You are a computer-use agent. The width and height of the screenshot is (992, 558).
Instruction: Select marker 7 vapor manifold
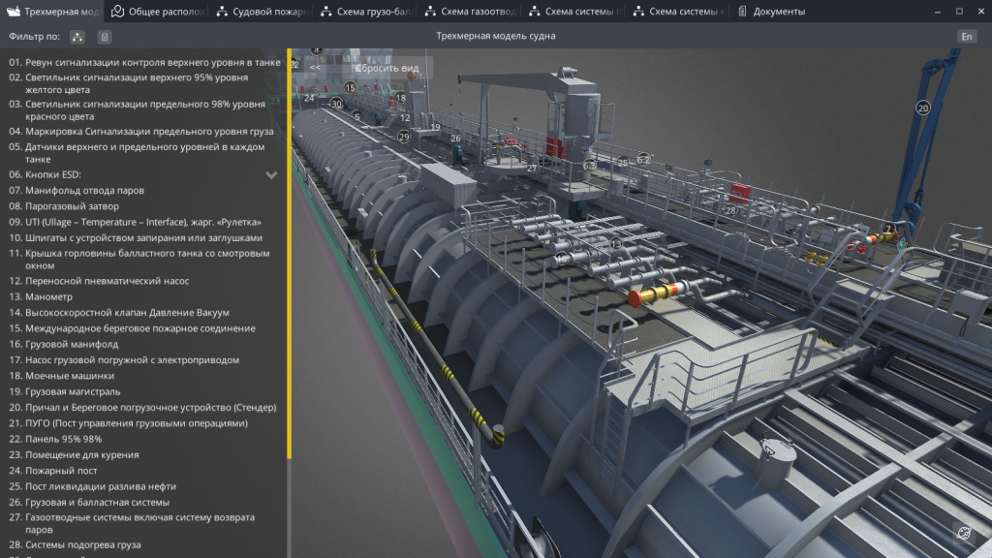[887, 229]
